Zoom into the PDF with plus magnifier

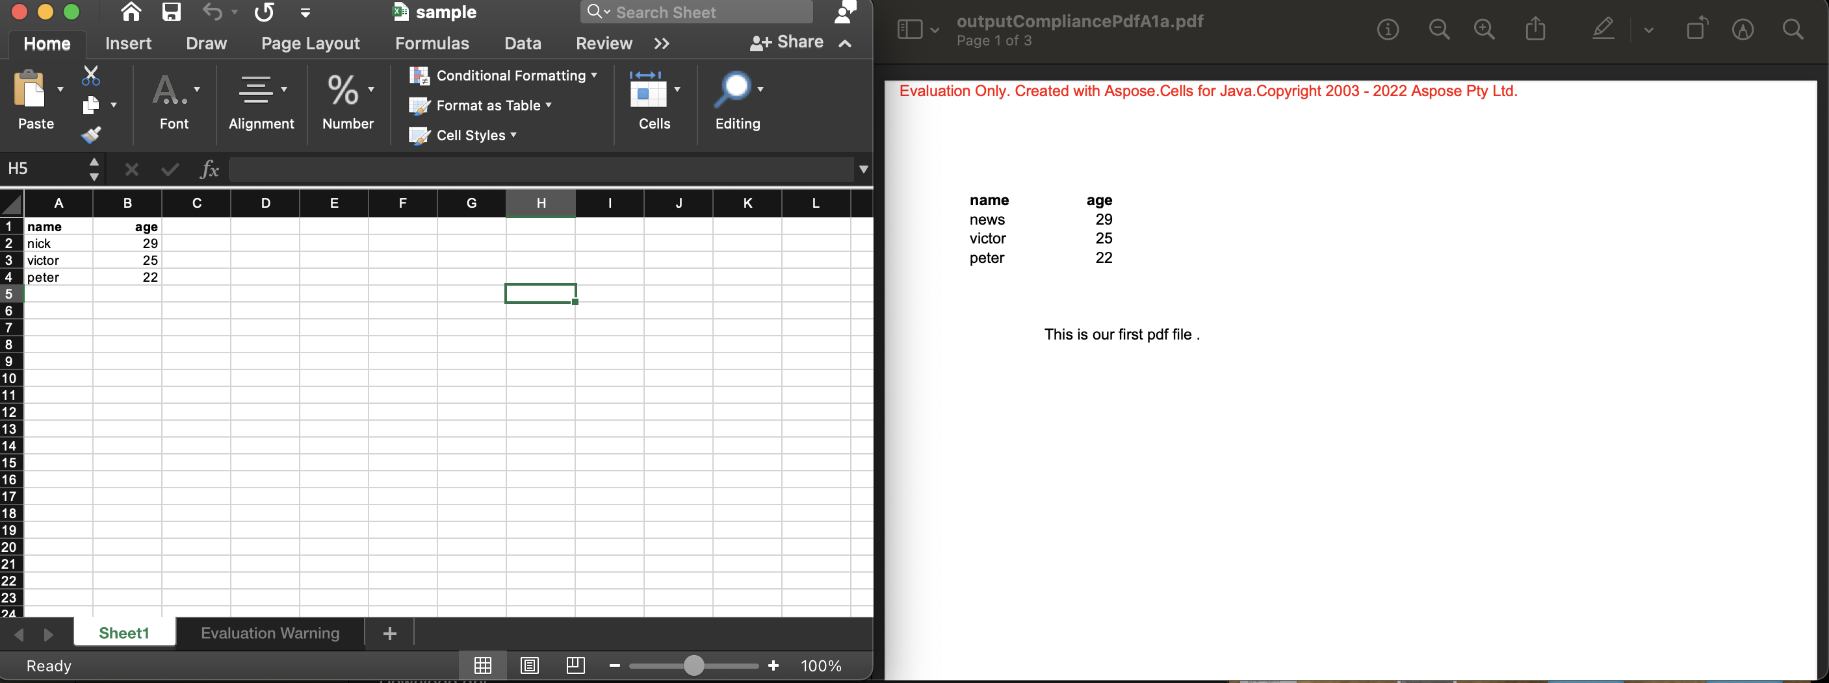click(x=1485, y=29)
